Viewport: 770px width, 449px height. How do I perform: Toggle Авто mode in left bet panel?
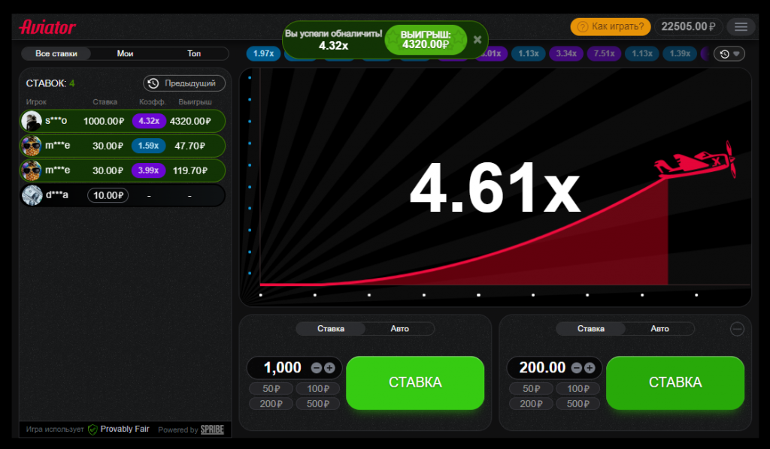point(400,328)
